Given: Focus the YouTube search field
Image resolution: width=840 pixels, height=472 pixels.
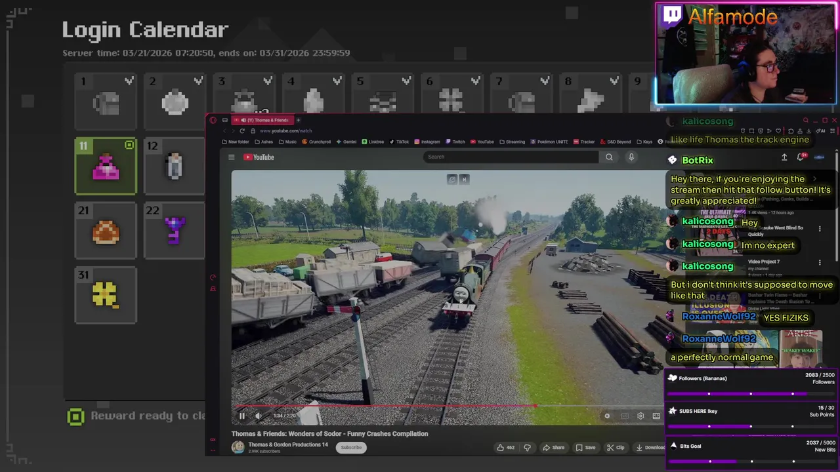Looking at the screenshot, I should coord(511,157).
